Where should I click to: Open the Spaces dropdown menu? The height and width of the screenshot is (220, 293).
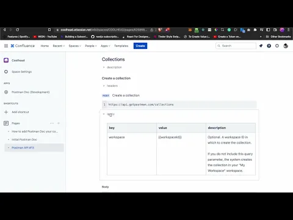[74, 46]
